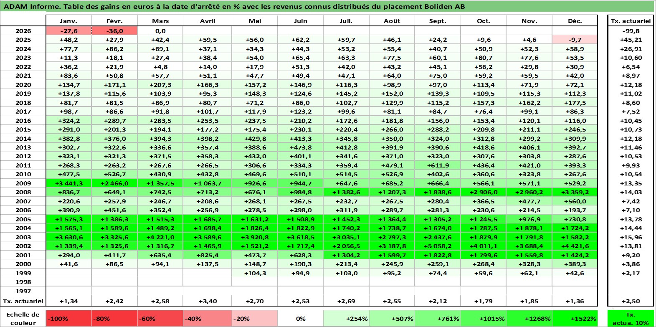Select the 'Févr.' column header
656x327 pixels.
114,21
